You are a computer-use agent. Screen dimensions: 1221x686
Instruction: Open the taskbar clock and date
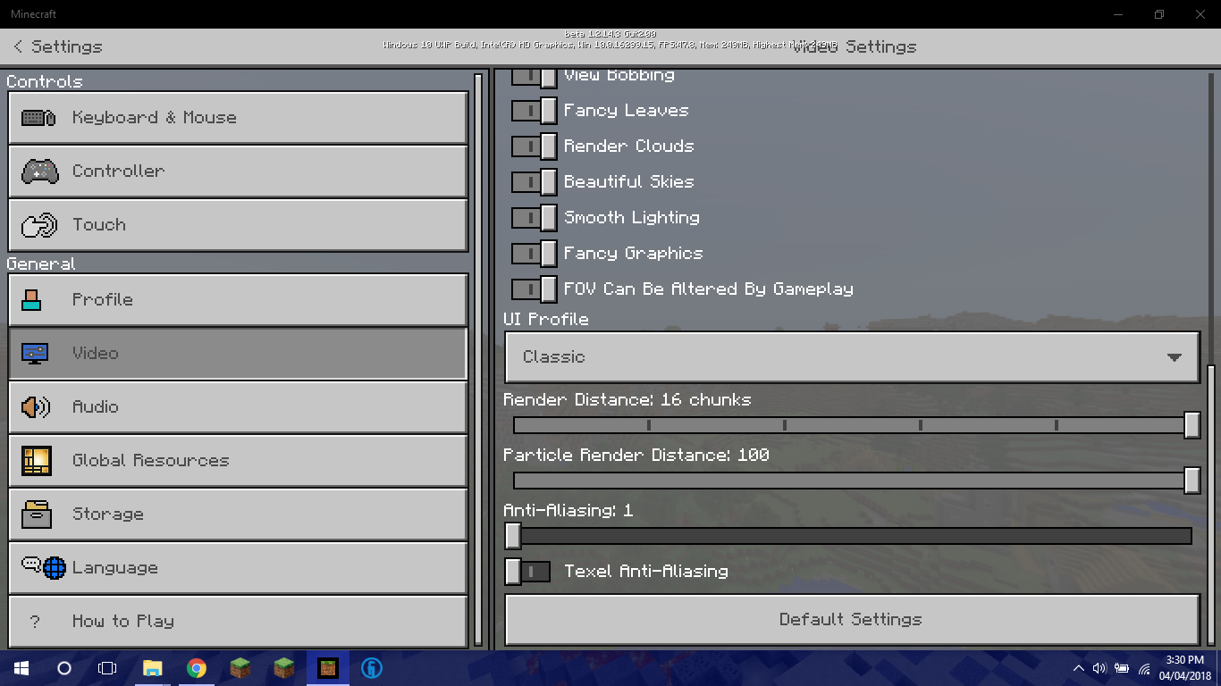pos(1184,668)
